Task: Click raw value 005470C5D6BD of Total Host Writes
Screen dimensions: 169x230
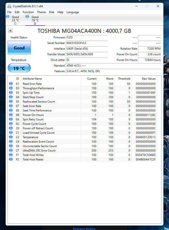Action: click(146, 155)
